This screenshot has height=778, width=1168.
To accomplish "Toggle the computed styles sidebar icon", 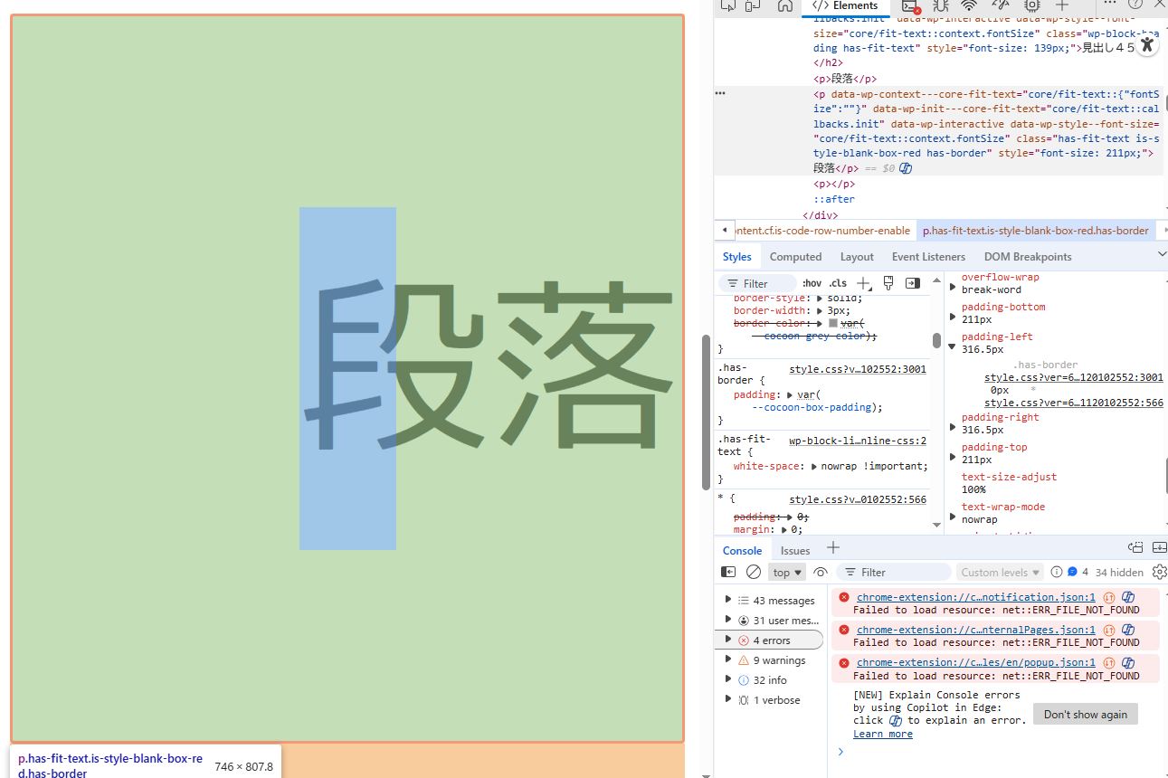I will pos(913,283).
